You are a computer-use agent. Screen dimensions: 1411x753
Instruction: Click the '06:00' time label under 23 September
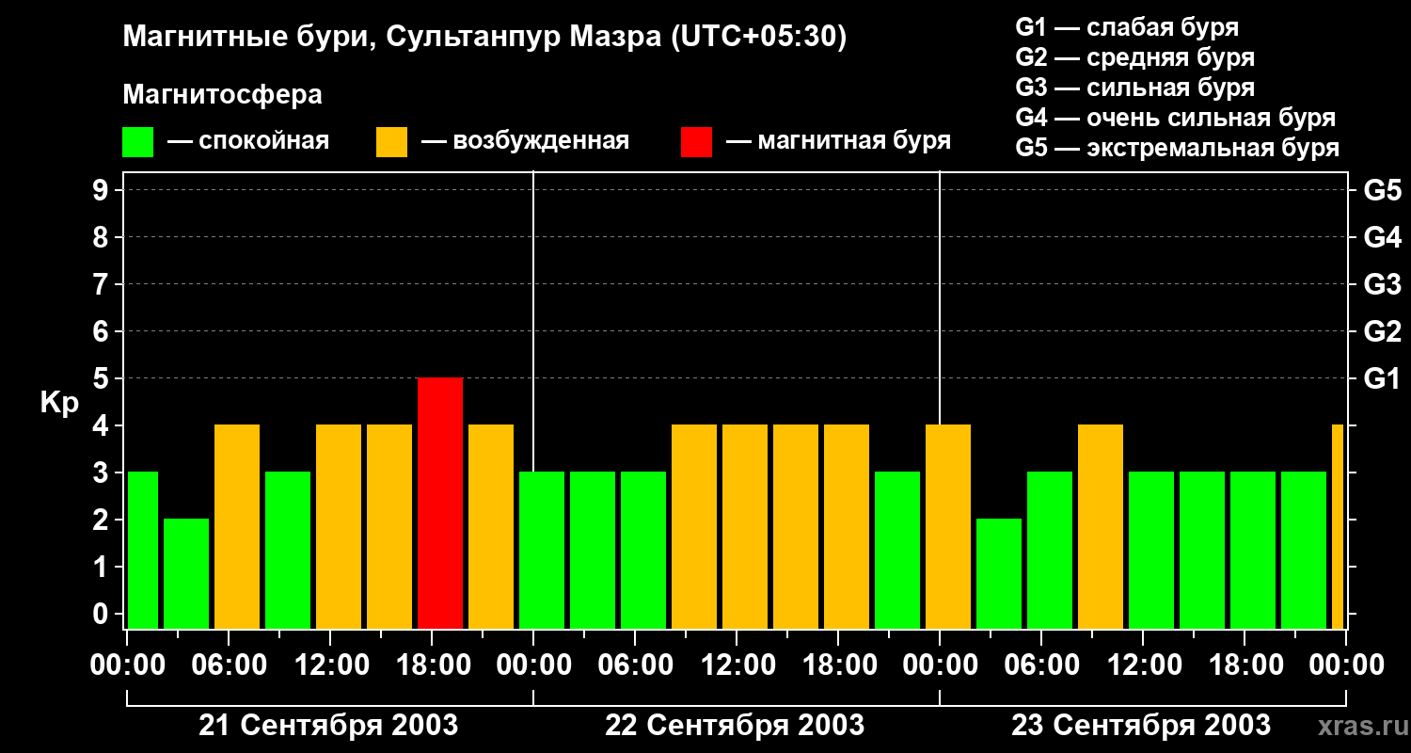(x=1041, y=665)
